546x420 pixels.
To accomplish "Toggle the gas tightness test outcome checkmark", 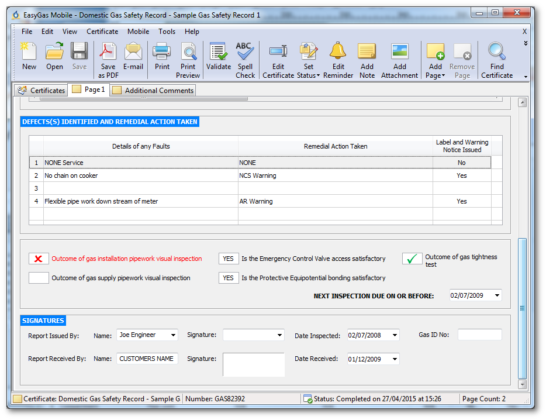I will [412, 259].
